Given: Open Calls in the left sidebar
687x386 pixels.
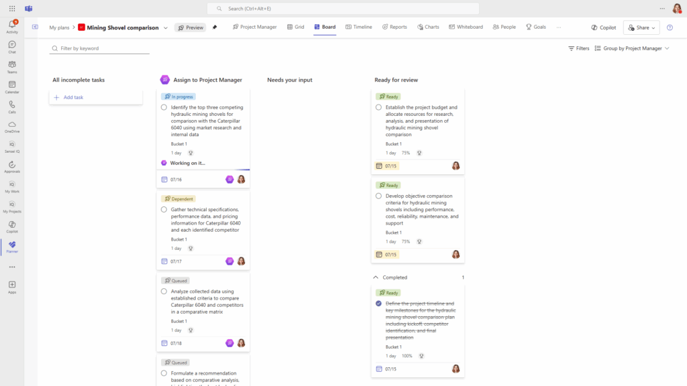Looking at the screenshot, I should click(x=12, y=107).
